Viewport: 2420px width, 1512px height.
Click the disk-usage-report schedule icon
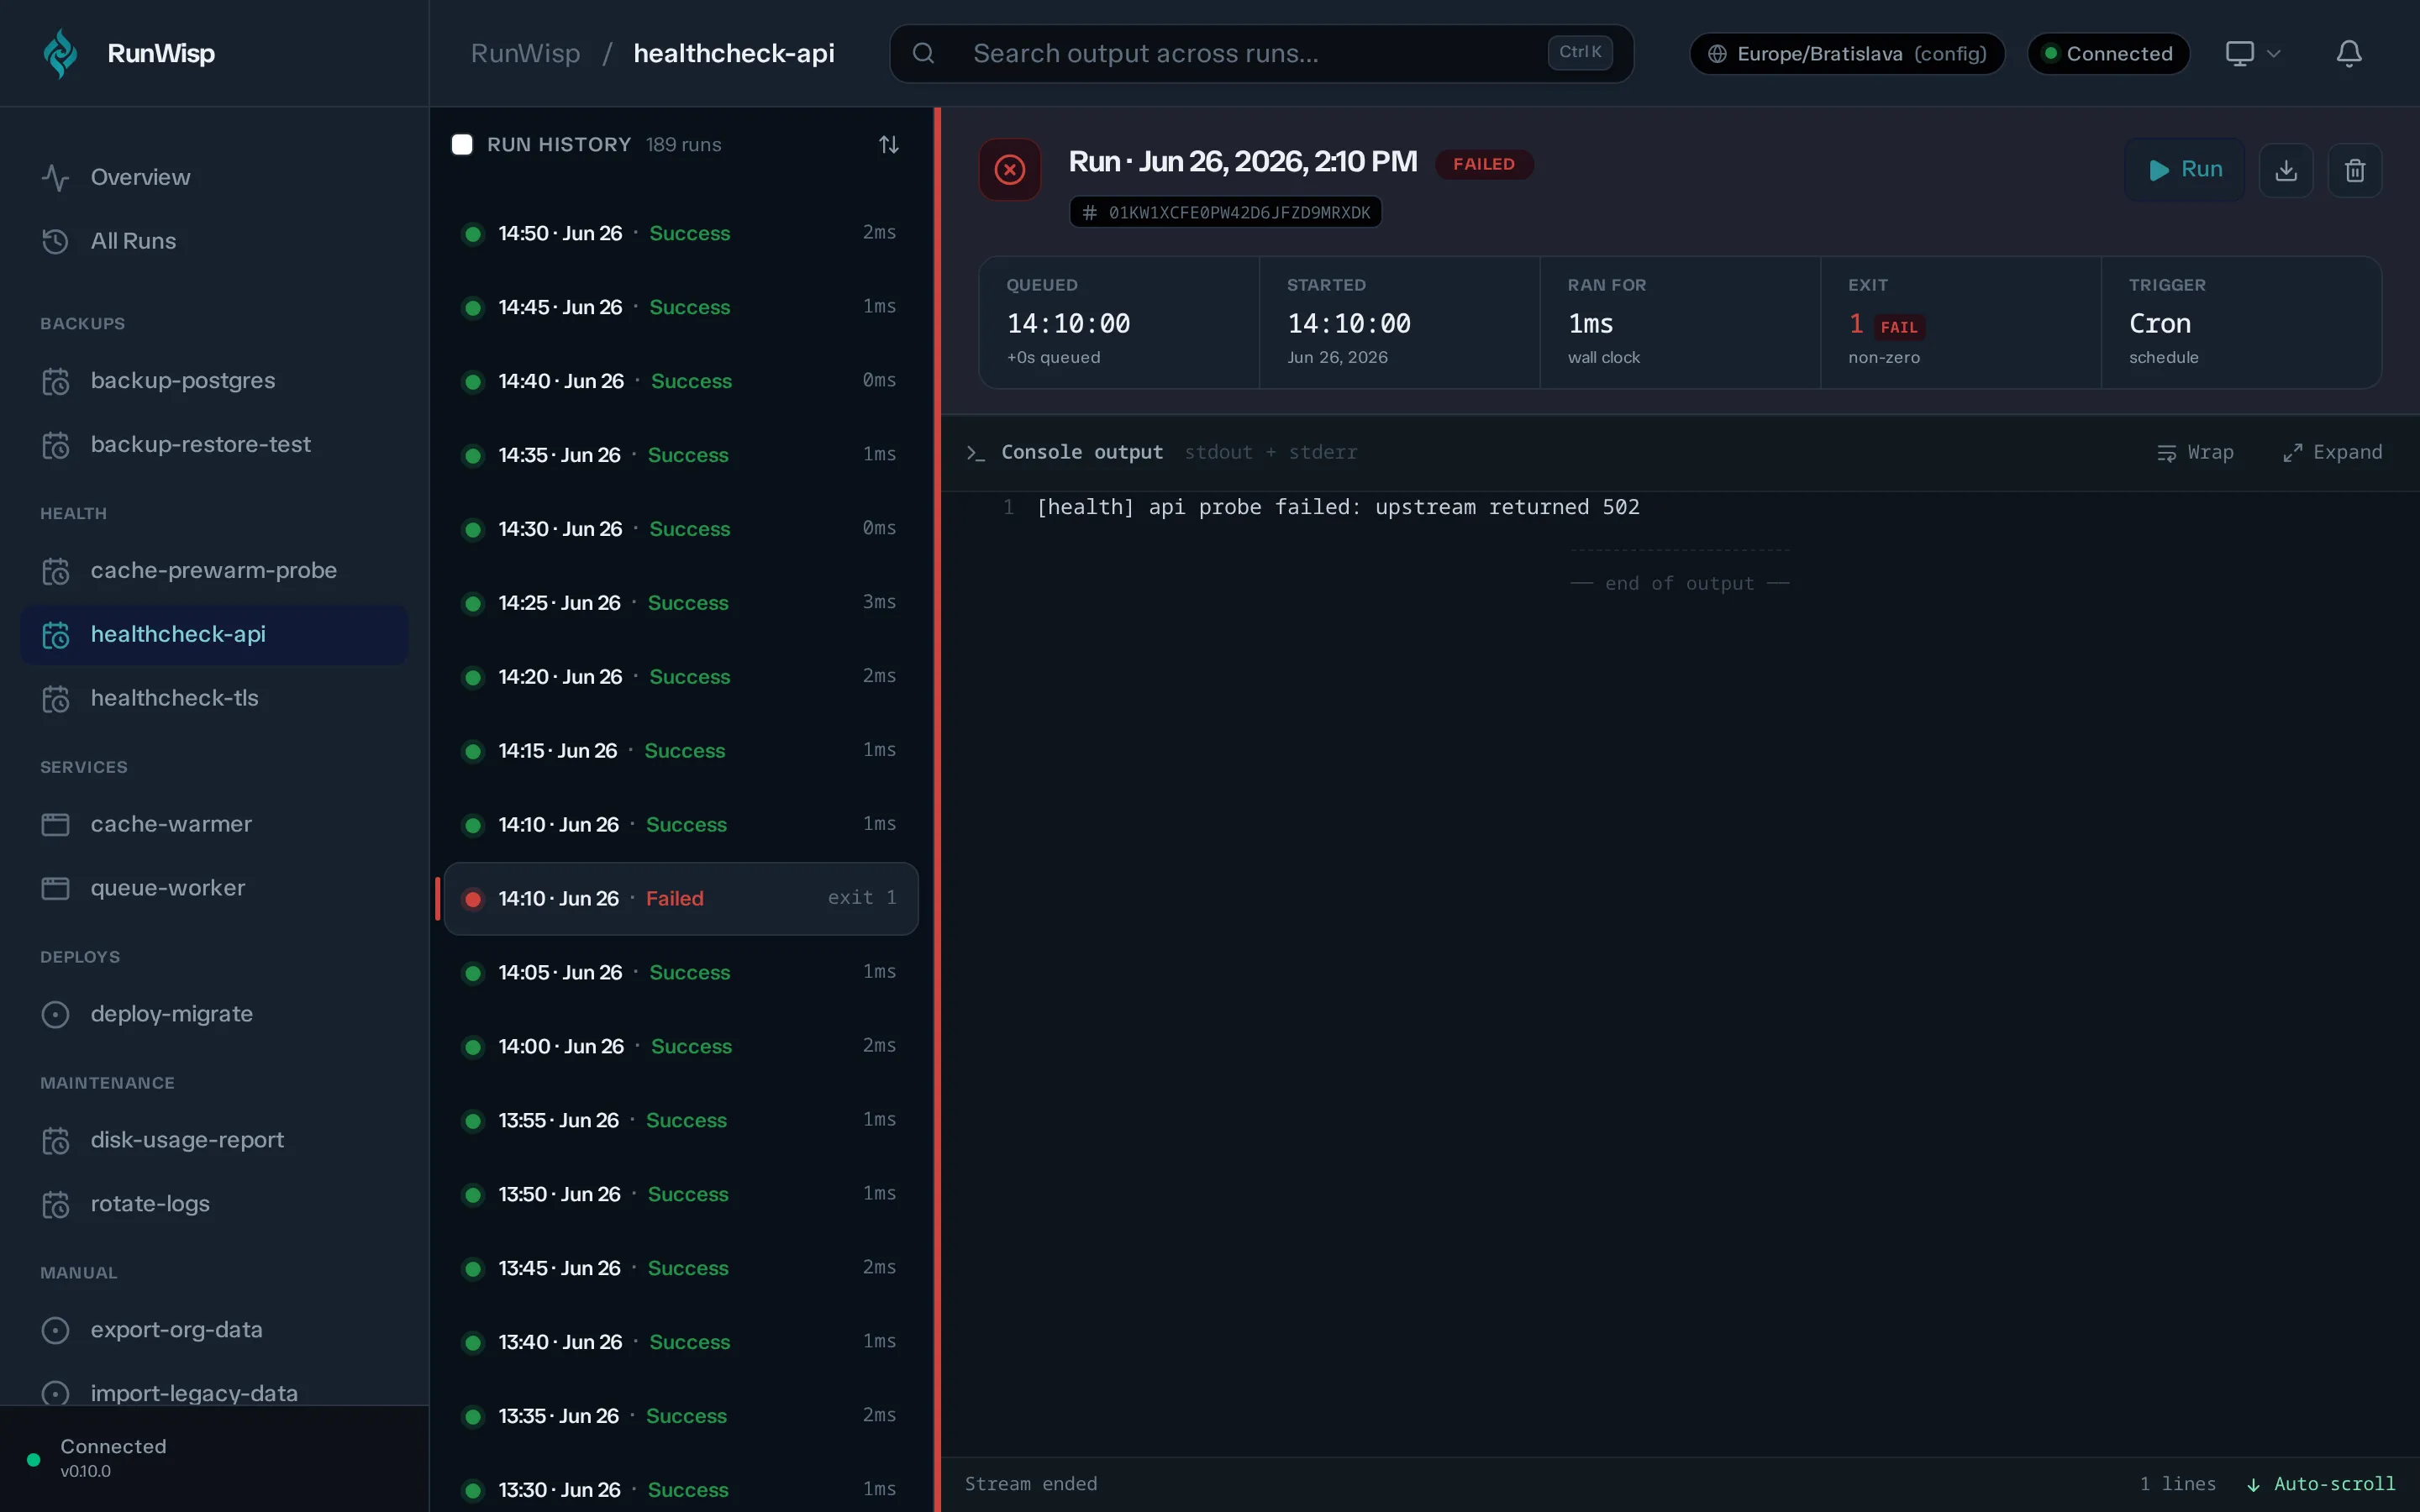pyautogui.click(x=55, y=1140)
